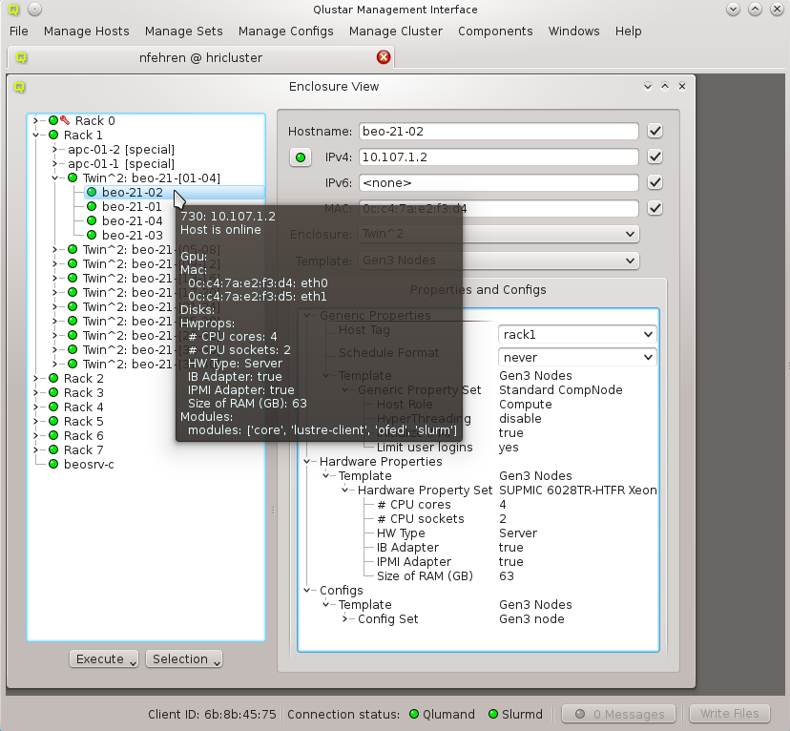Select apc-01-1 [special] tree row

pyautogui.click(x=121, y=164)
